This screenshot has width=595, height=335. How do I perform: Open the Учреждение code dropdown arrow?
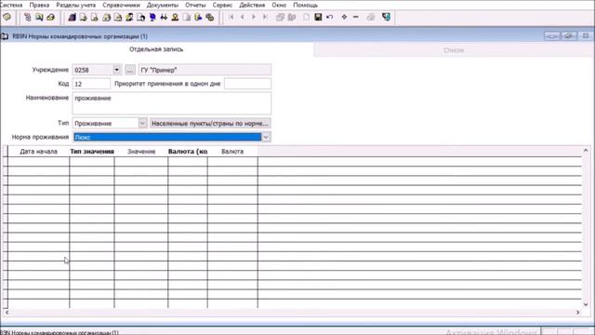(x=116, y=70)
